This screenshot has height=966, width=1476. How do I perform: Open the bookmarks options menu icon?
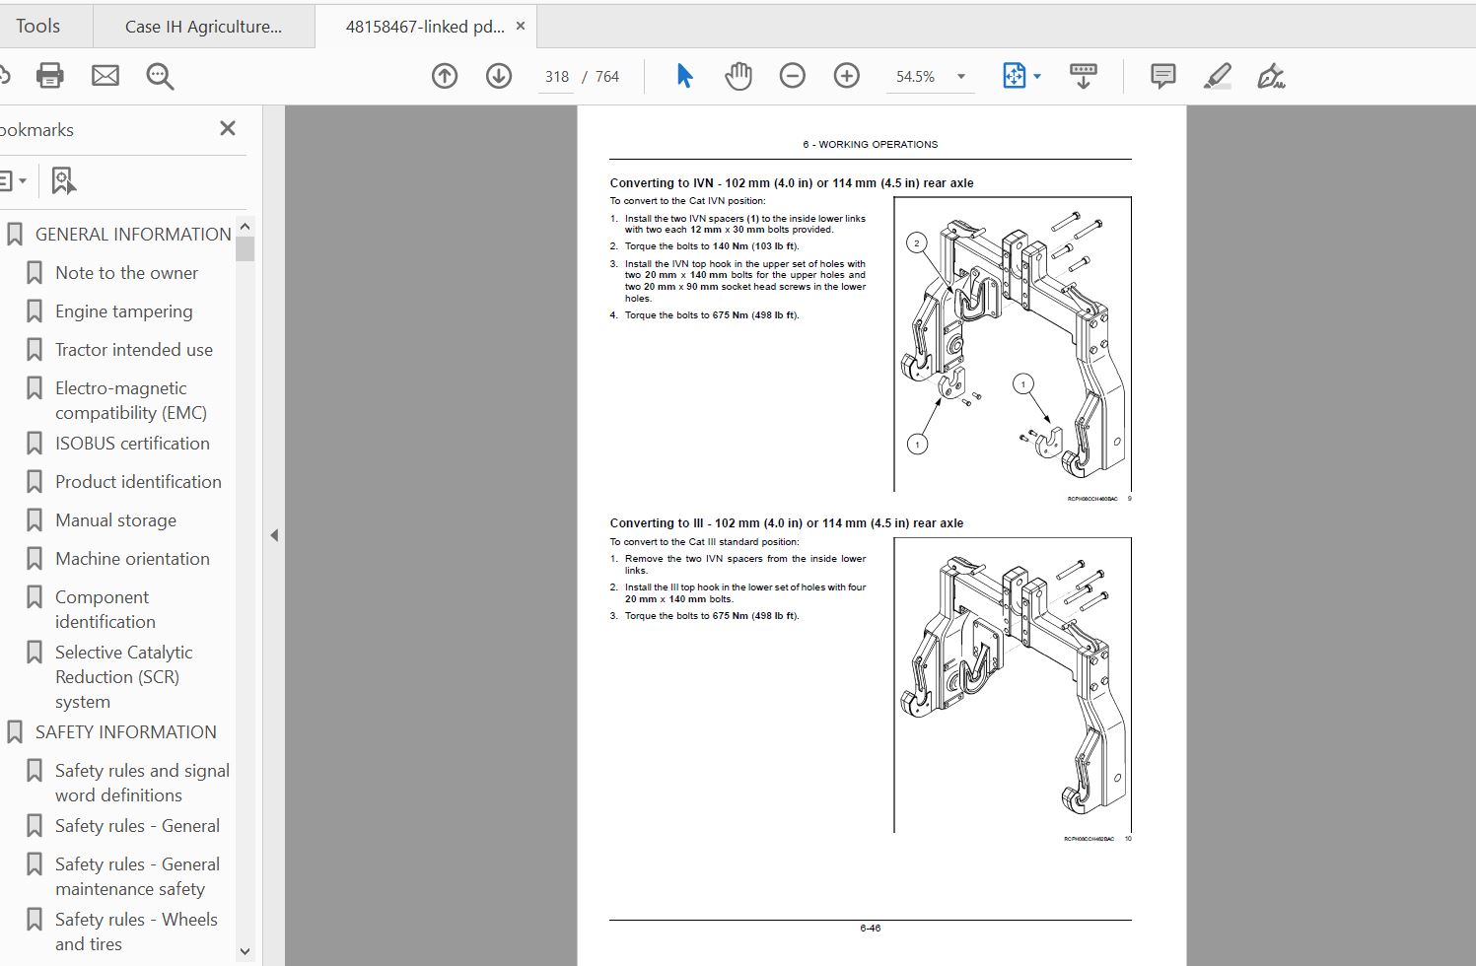click(13, 180)
